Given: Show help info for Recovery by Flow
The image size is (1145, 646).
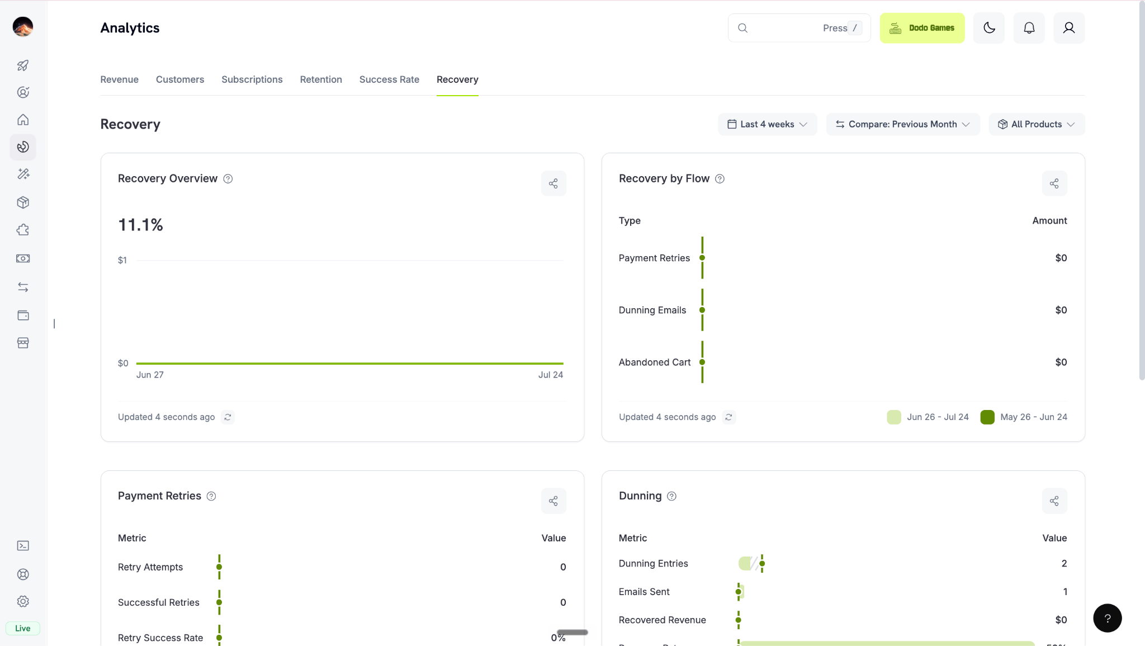Looking at the screenshot, I should tap(720, 179).
